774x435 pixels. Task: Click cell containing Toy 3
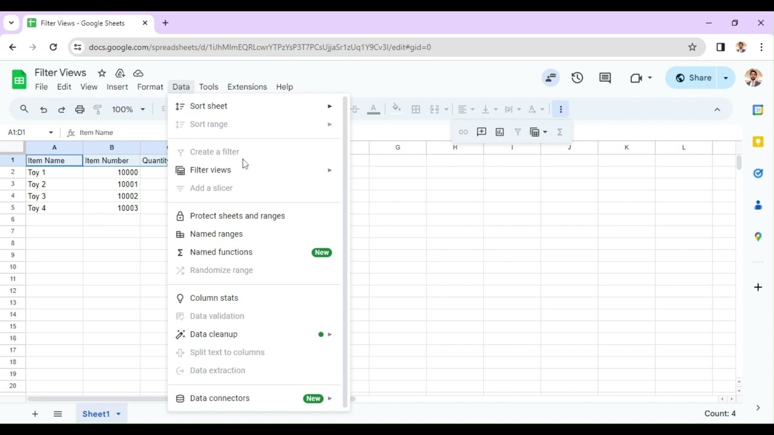[x=54, y=196]
